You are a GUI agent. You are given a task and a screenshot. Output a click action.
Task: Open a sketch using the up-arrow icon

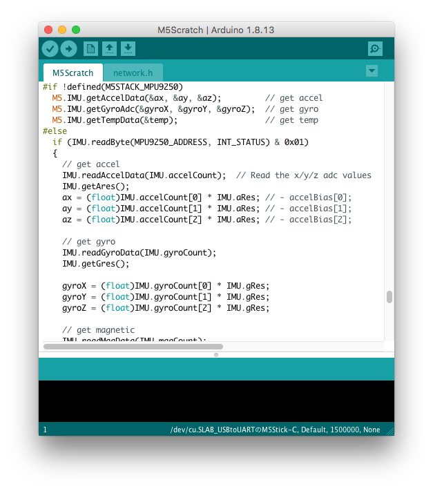[109, 48]
